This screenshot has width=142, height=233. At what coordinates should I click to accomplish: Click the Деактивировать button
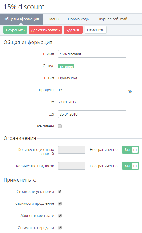(45, 30)
